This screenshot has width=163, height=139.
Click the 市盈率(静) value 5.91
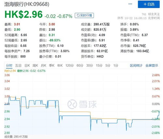pos(102,40)
